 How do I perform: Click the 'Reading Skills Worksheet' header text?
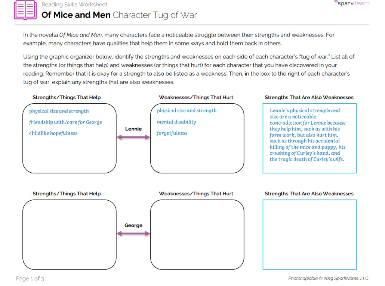pos(74,5)
